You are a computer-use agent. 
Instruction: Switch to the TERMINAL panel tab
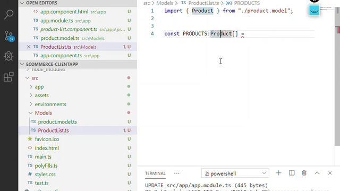[155, 173]
